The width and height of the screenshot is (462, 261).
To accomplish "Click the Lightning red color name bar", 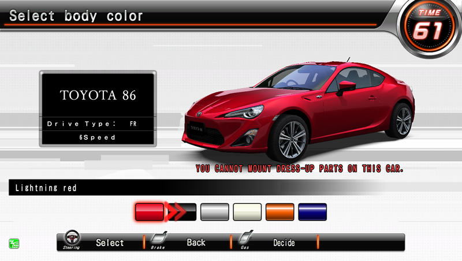I will 198,187.
